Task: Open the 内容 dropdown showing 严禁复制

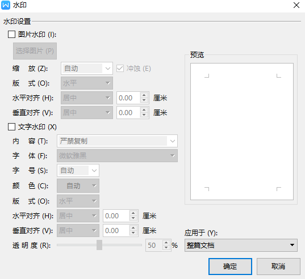Action: [117, 141]
